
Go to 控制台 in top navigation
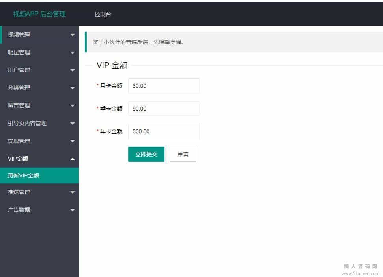[x=103, y=15]
